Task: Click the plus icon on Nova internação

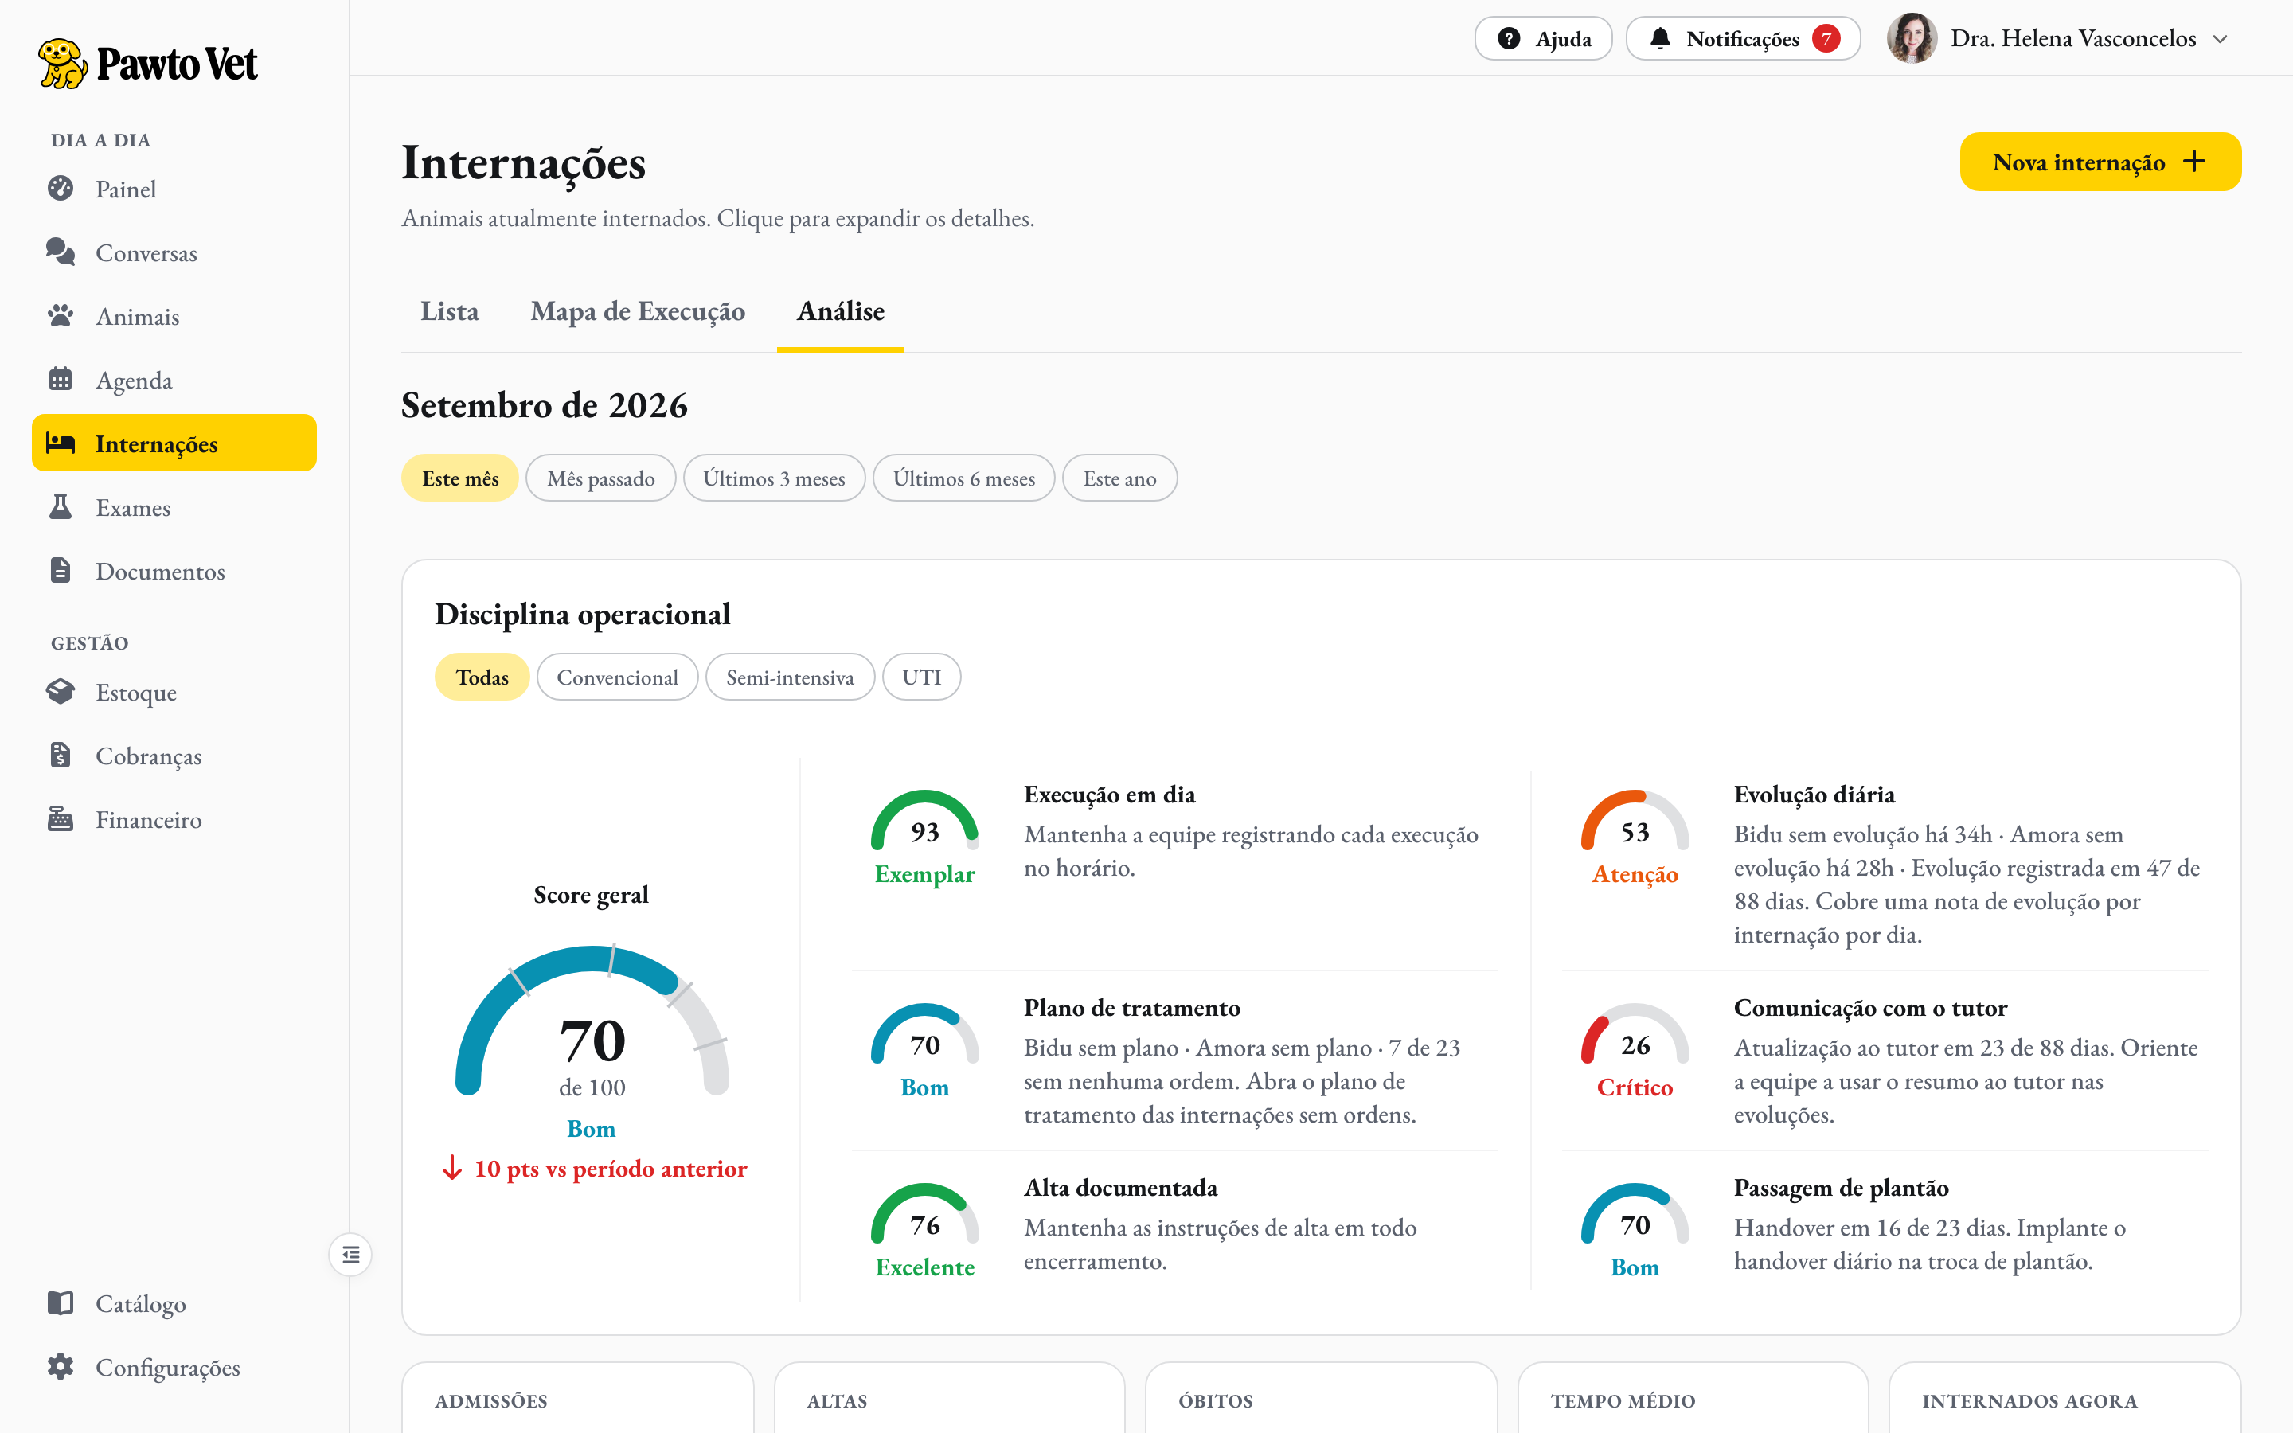Action: point(2194,162)
